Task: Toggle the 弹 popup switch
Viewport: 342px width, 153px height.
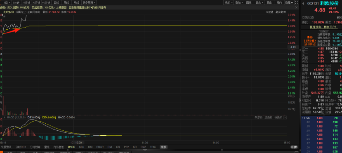Action: (294, 147)
